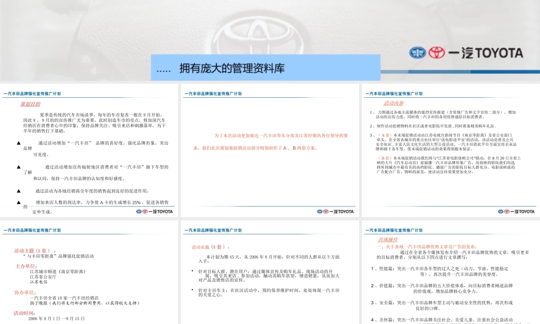Click the 一汽TOYOTA wordmark in header
The width and height of the screenshot is (540, 324).
pos(486,53)
